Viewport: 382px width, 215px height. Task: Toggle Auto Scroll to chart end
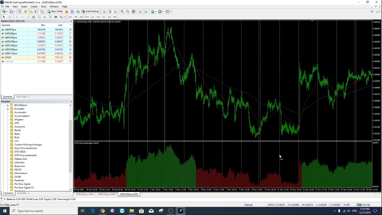(x=140, y=11)
